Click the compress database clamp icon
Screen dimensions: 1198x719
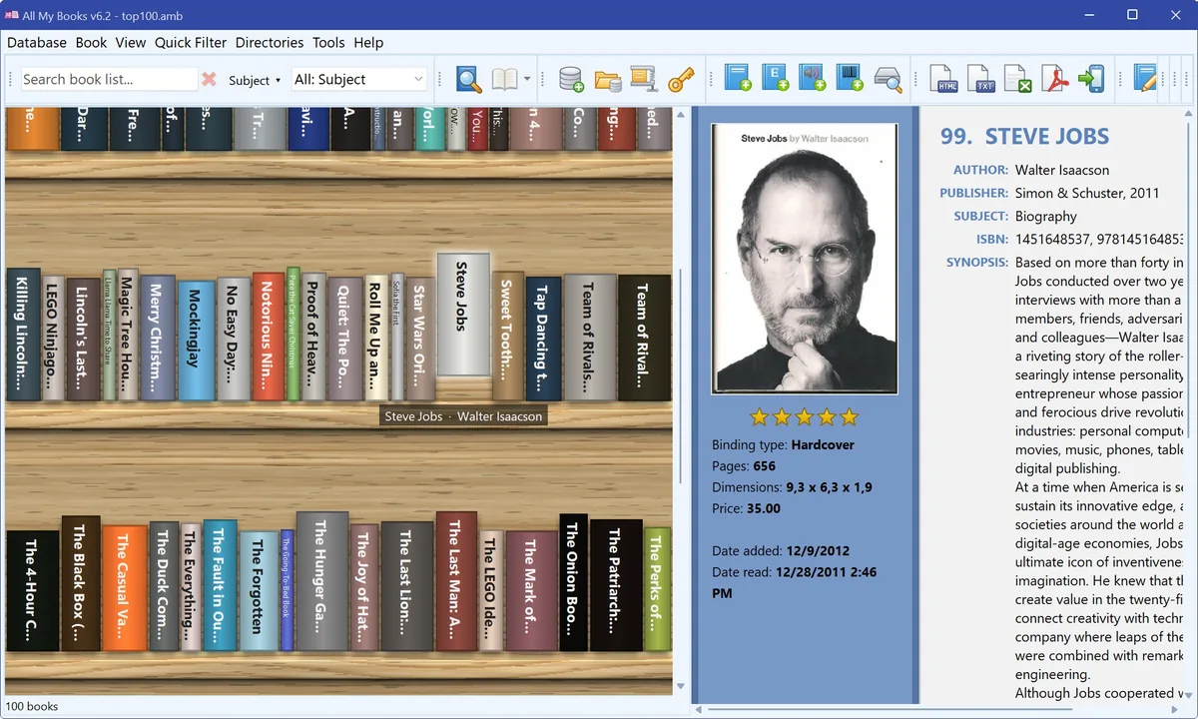(x=643, y=80)
